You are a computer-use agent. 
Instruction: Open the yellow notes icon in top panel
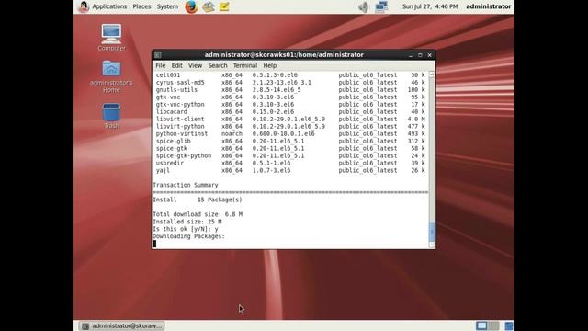point(224,6)
